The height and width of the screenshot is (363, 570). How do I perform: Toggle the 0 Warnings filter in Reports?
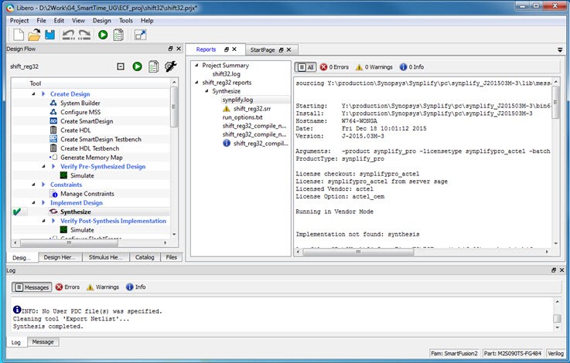[x=375, y=67]
